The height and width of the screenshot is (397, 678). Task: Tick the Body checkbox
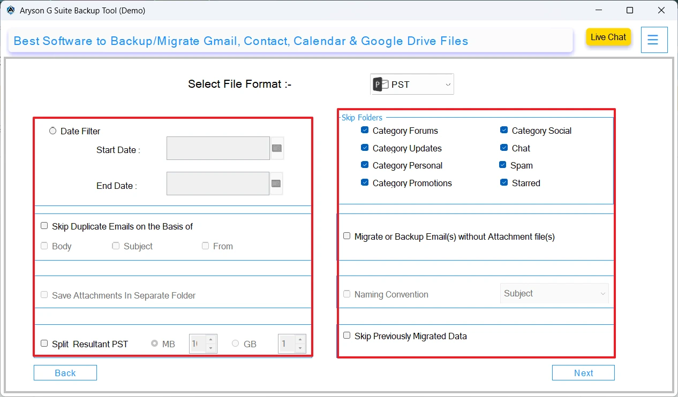[44, 246]
